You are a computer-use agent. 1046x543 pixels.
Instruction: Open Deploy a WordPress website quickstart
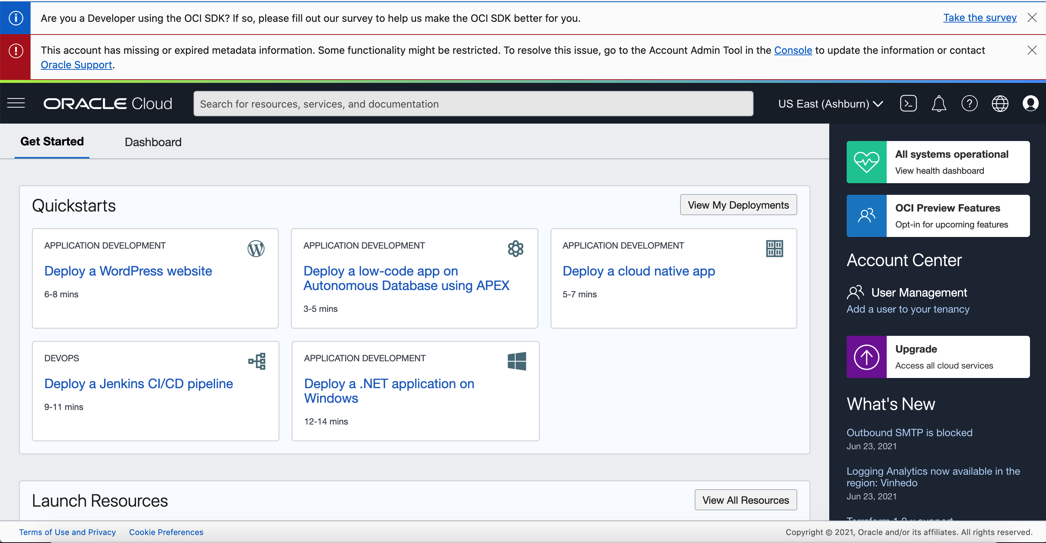click(x=128, y=271)
